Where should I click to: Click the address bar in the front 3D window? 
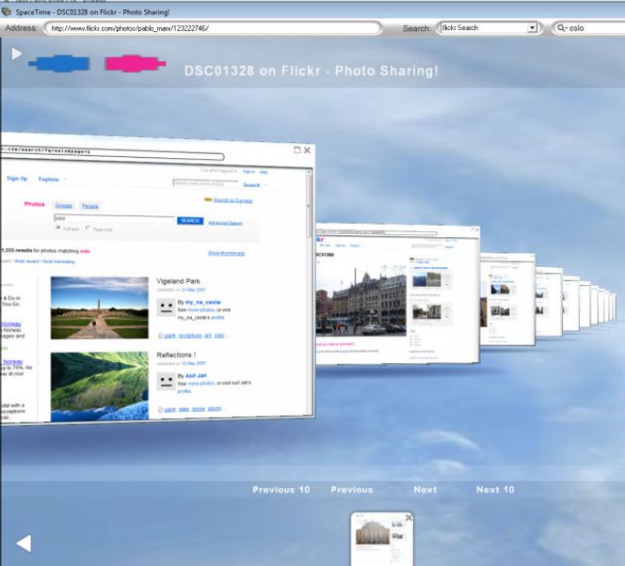coord(112,153)
